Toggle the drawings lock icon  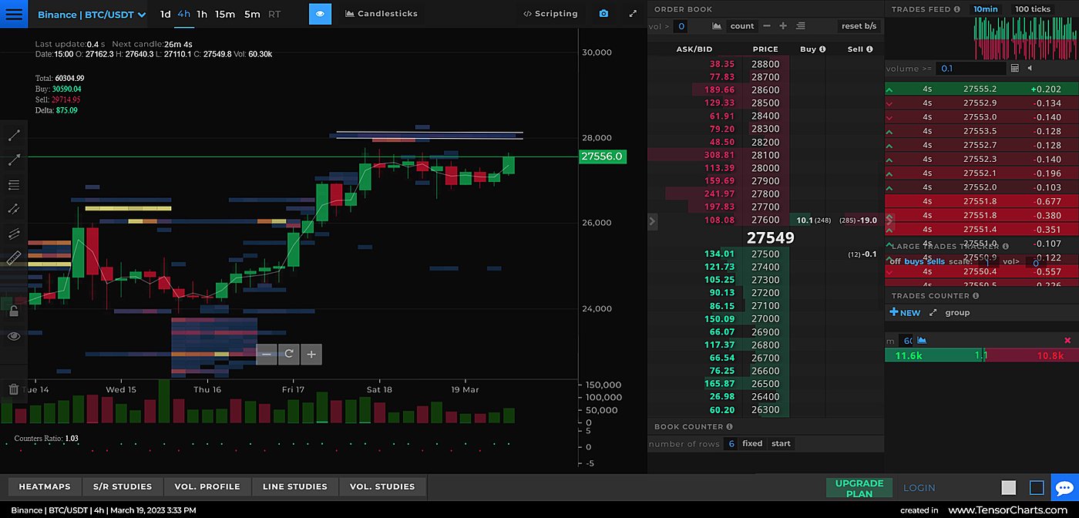coord(14,311)
